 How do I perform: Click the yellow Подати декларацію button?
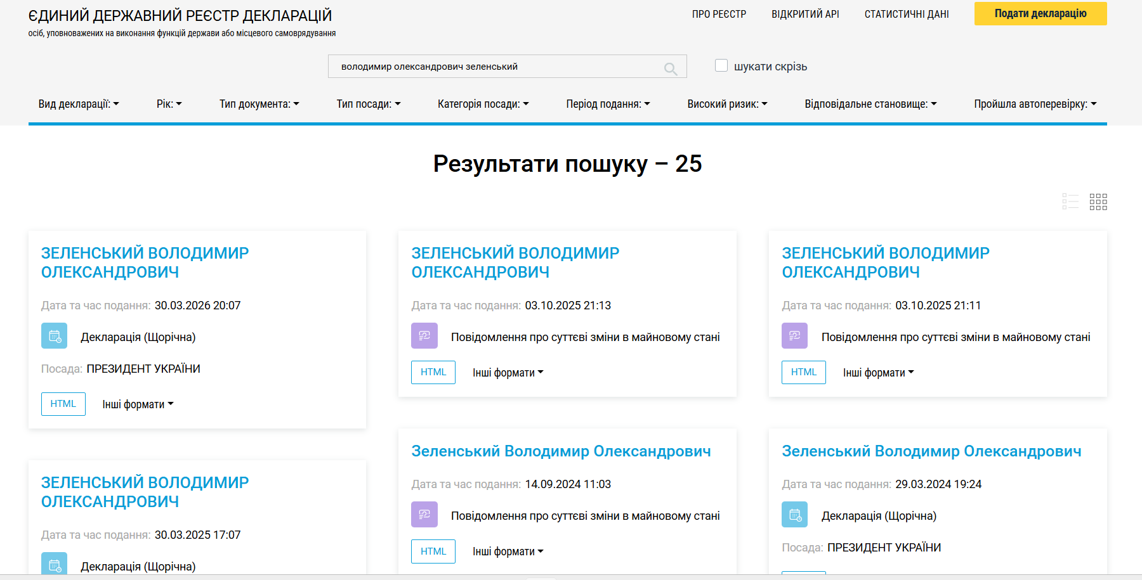point(1040,13)
